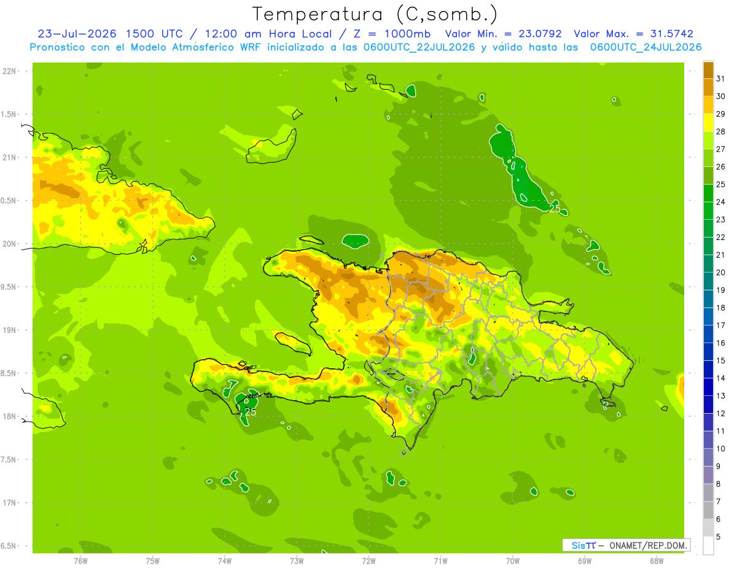Click the "72W" longitude axis label
Image resolution: width=737 pixels, height=569 pixels.
pos(368,561)
